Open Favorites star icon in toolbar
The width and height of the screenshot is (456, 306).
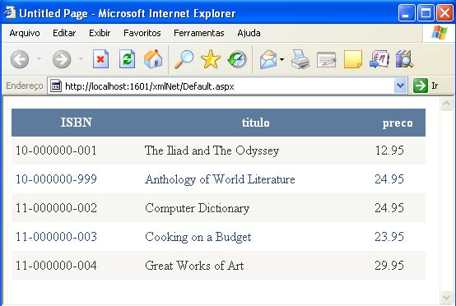click(211, 59)
